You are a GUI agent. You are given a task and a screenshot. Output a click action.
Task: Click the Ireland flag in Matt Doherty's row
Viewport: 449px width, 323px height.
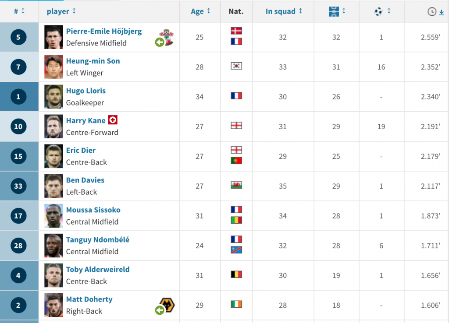236,304
